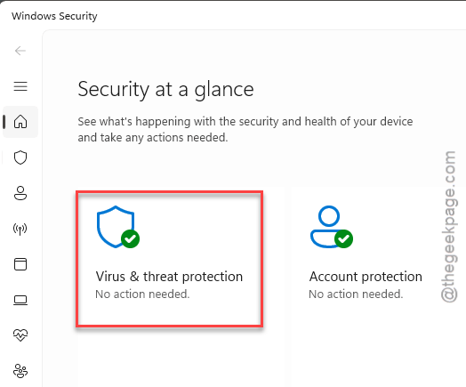Open Firewall & network protection antenna icon
The image size is (466, 387).
coord(20,229)
